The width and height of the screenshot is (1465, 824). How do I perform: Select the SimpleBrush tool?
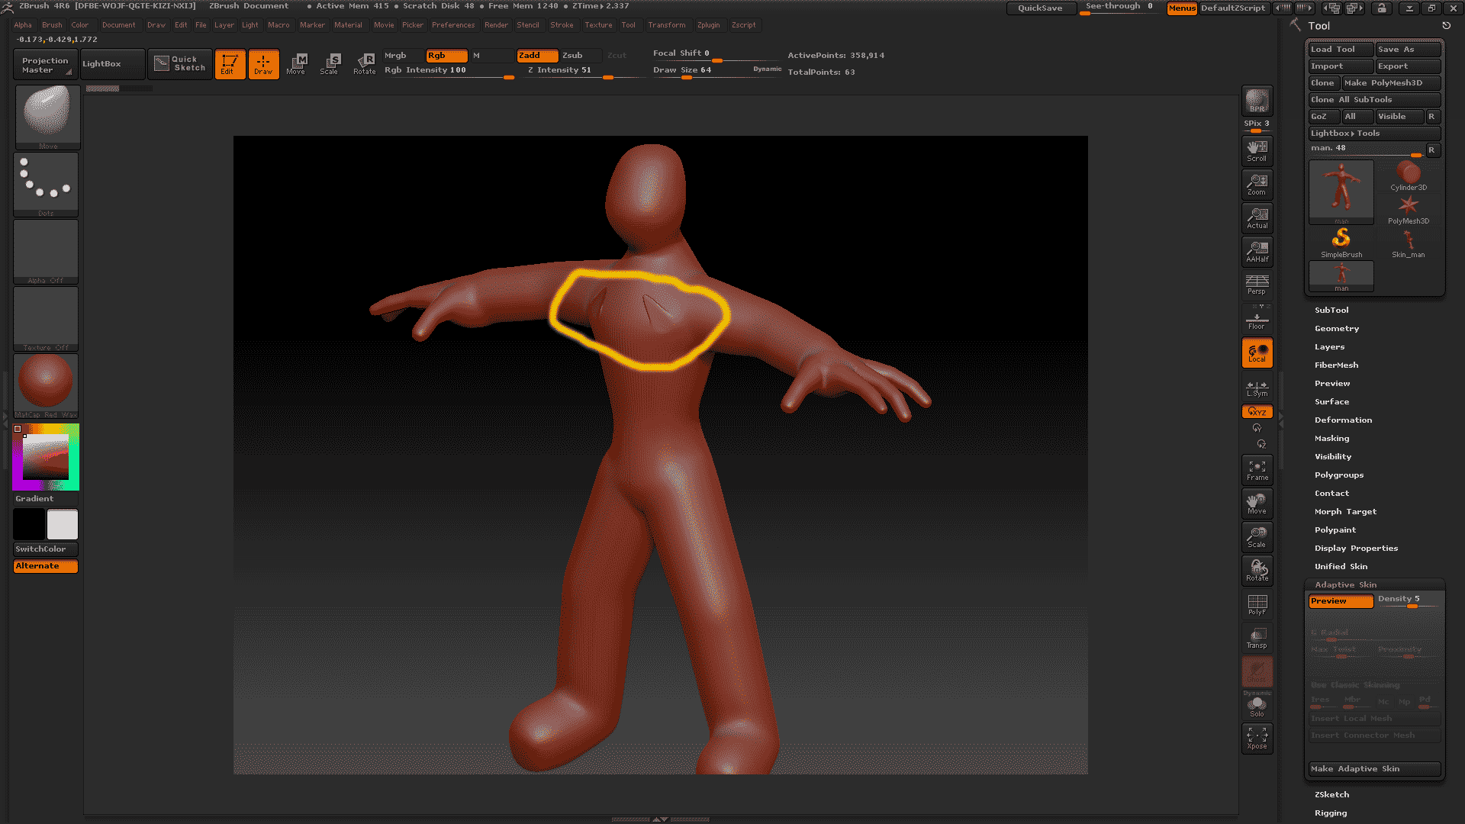[1341, 243]
